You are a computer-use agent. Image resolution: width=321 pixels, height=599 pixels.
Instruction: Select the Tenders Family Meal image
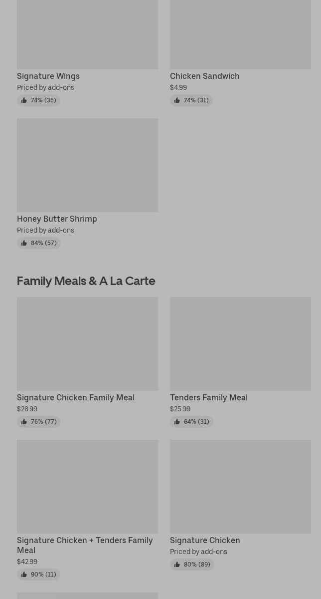[x=240, y=343]
